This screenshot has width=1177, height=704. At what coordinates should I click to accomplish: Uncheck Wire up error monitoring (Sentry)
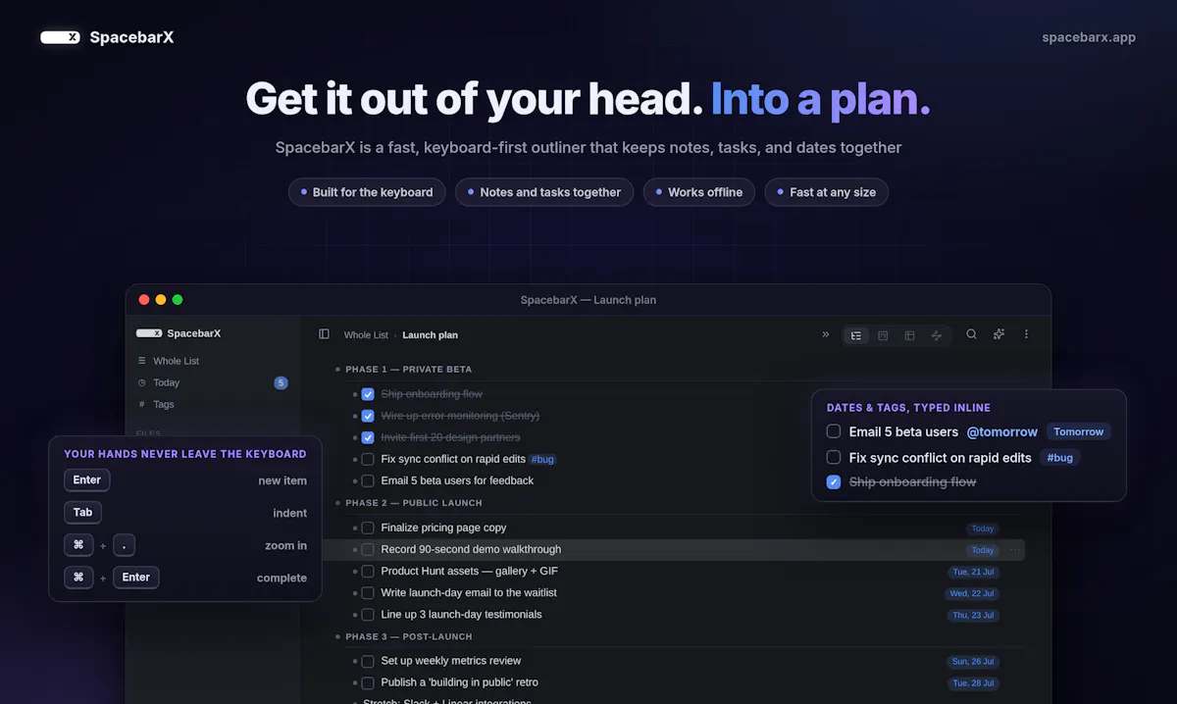click(x=368, y=416)
